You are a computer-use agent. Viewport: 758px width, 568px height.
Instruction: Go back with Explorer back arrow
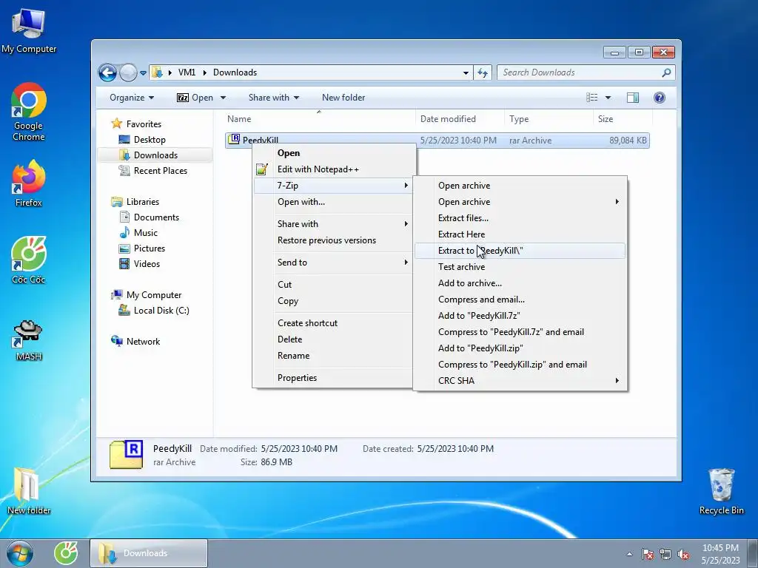tap(107, 73)
